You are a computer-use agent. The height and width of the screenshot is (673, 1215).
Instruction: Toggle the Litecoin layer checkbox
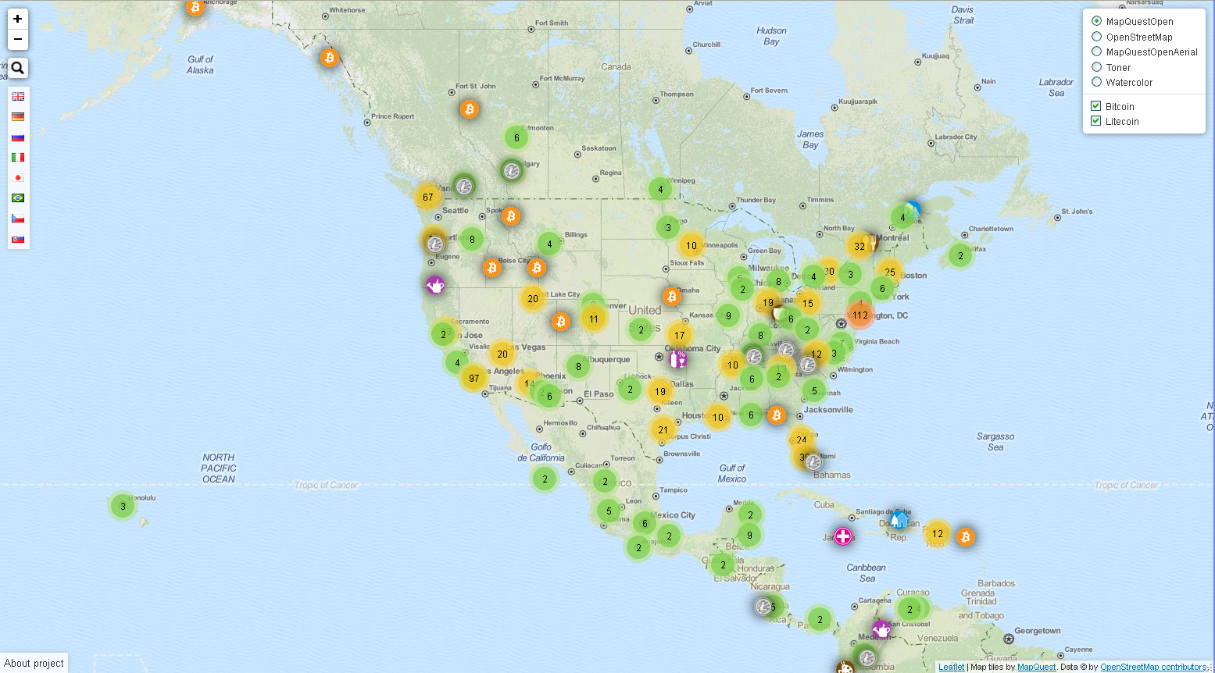[1096, 121]
